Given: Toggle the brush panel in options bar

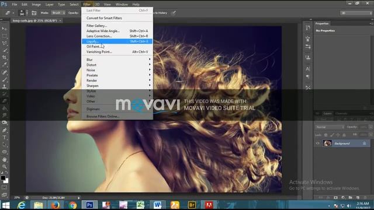Looking at the screenshot, I should (x=34, y=13).
